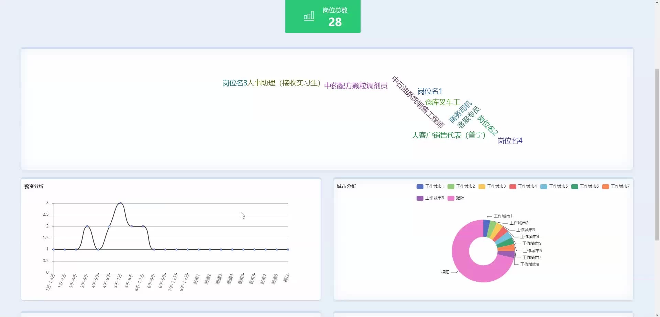The width and height of the screenshot is (660, 317).
Task: Toggle the 工作城市7 legend item
Action: tap(616, 186)
